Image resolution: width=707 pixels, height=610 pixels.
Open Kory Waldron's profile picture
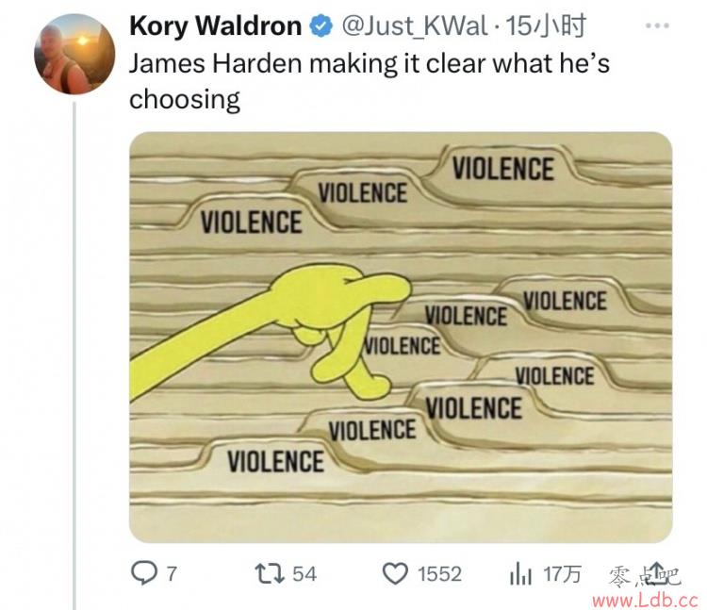(74, 54)
